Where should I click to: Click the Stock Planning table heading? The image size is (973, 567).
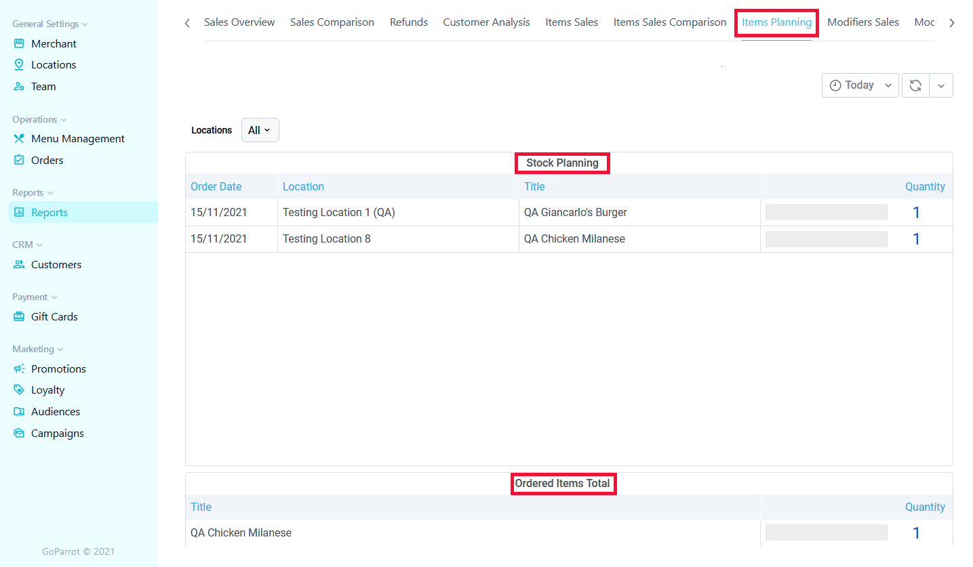(x=562, y=163)
